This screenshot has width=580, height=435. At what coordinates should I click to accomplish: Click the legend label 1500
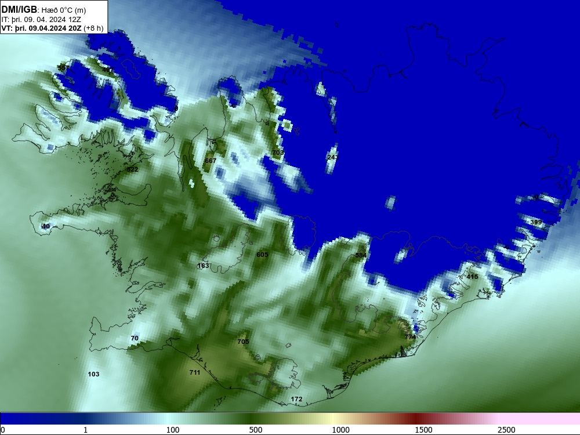(423, 430)
